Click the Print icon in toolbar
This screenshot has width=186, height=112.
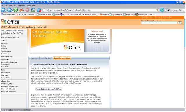tap(22, 10)
